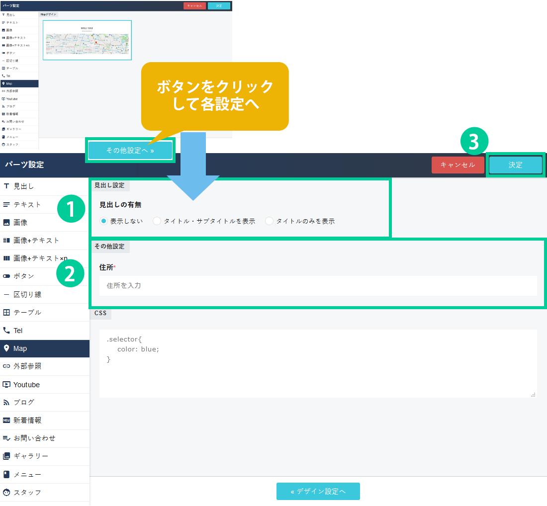The width and height of the screenshot is (547, 506).
Task: Click the blog (ブログ) RSS icon
Action: pos(6,402)
